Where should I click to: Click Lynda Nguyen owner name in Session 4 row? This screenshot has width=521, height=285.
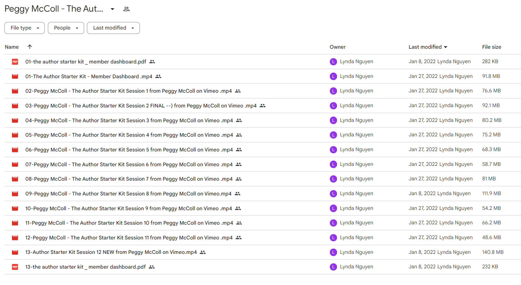pyautogui.click(x=357, y=135)
